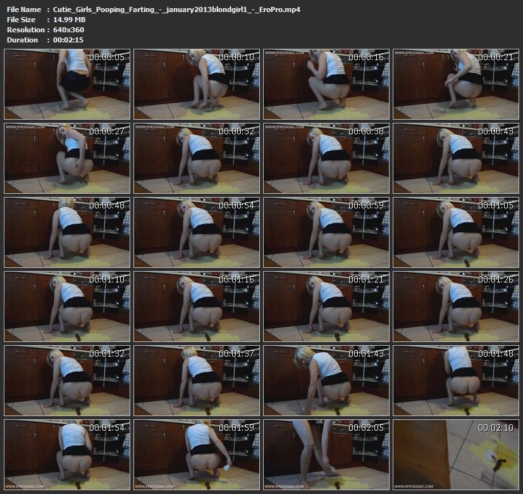Pick the frame stamped 00:01:32
The height and width of the screenshot is (494, 523).
coord(67,380)
